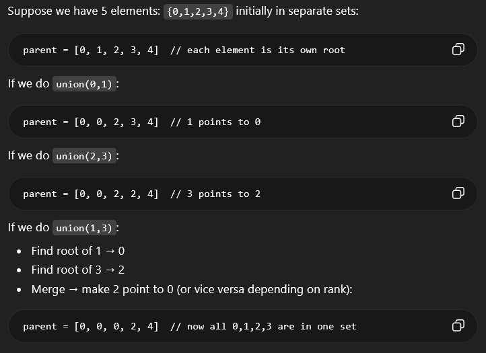
Task: Click the "Suppose we have 5 elements" text
Action: coord(84,12)
